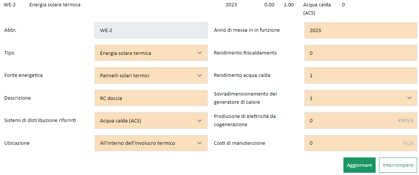Open Sistemi di distribuzione riforniti dropdown

[151, 121]
